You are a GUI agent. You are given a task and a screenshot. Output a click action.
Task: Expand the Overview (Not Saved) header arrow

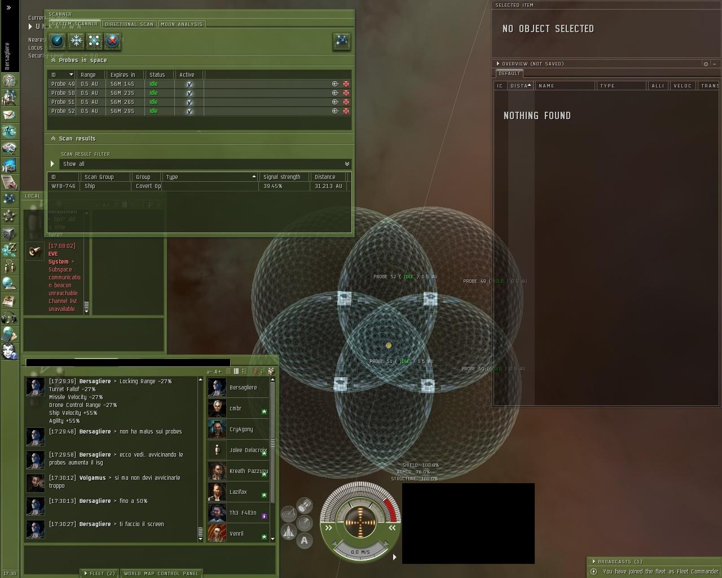498,64
